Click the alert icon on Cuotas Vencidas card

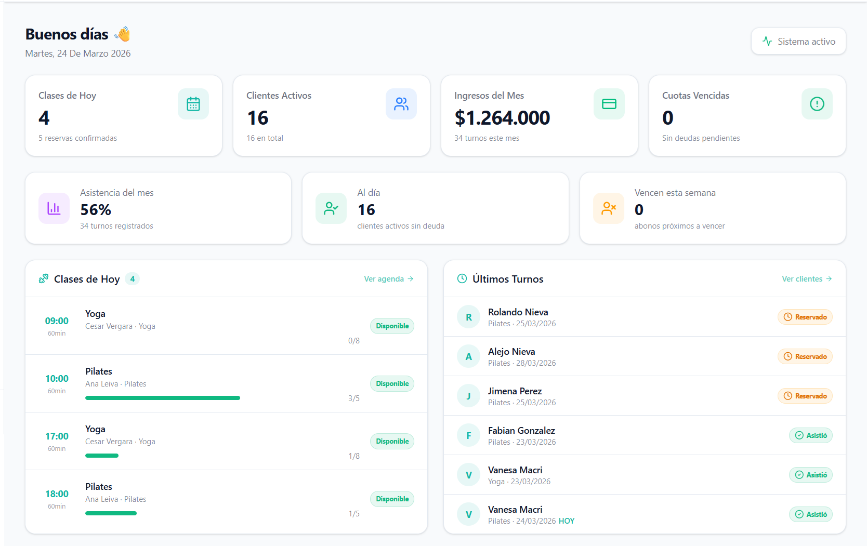[817, 104]
